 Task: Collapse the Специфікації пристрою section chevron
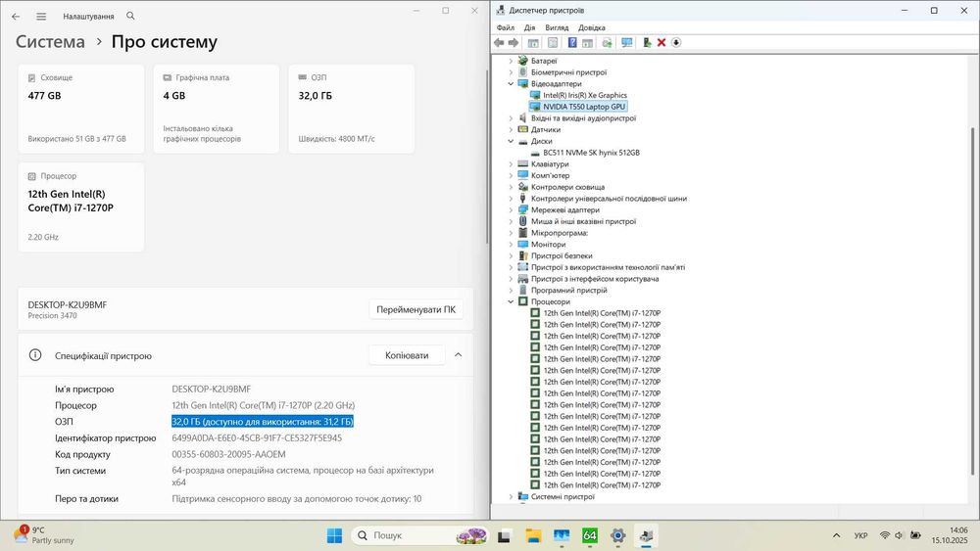[458, 355]
